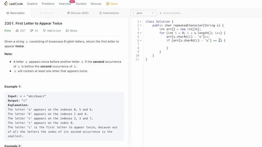Go to the Problems page
Viewport: 262px width, 147px height.
48,4
